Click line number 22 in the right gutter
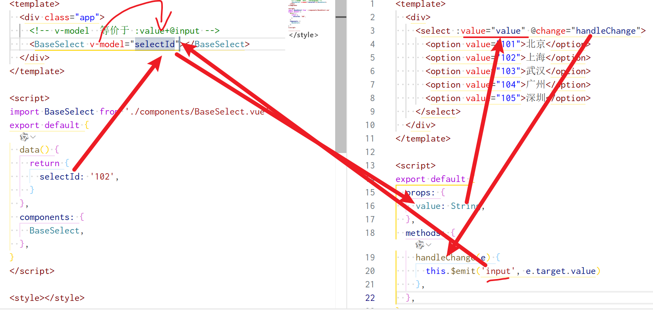The height and width of the screenshot is (310, 653). [x=370, y=298]
